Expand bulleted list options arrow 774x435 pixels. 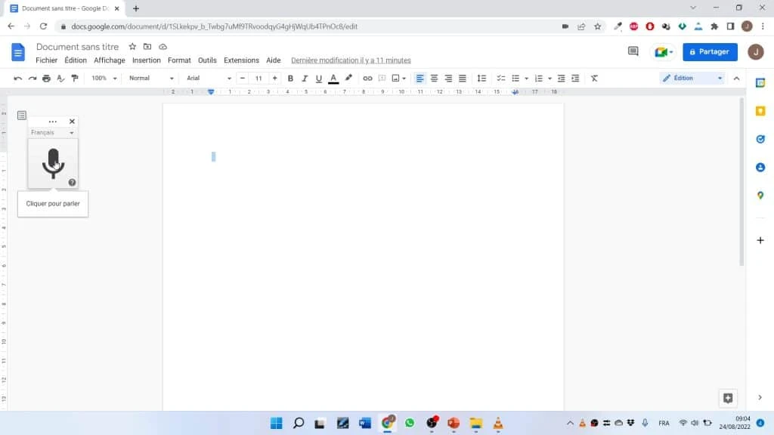(526, 79)
